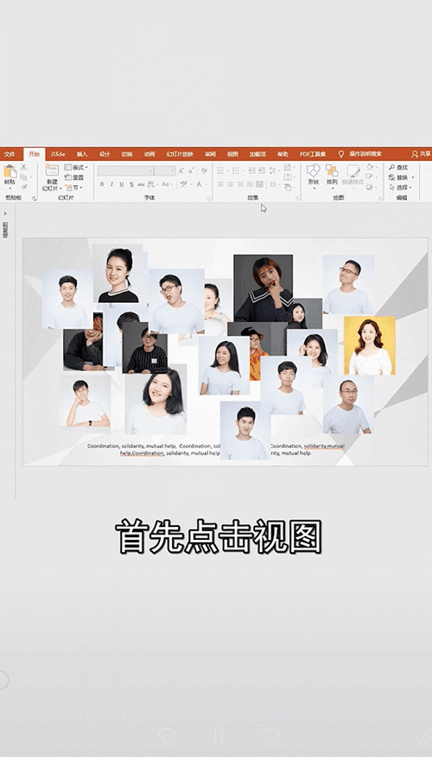Viewport: 432px width, 757px height.
Task: Expand the collapsed thumbnail pane chevron
Action: [x=5, y=214]
